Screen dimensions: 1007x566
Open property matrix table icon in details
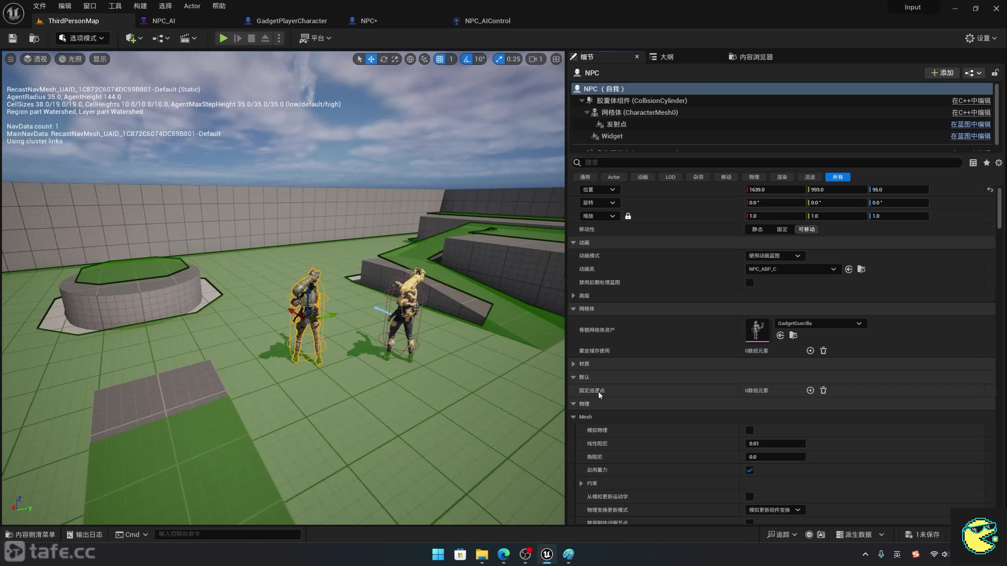click(973, 163)
